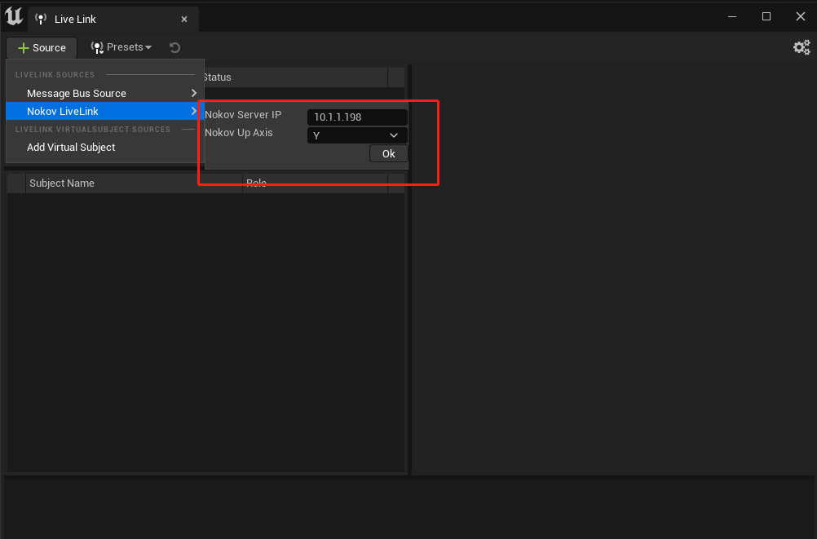Viewport: 817px width, 539px height.
Task: Maximize the Live Link window
Action: (x=766, y=16)
